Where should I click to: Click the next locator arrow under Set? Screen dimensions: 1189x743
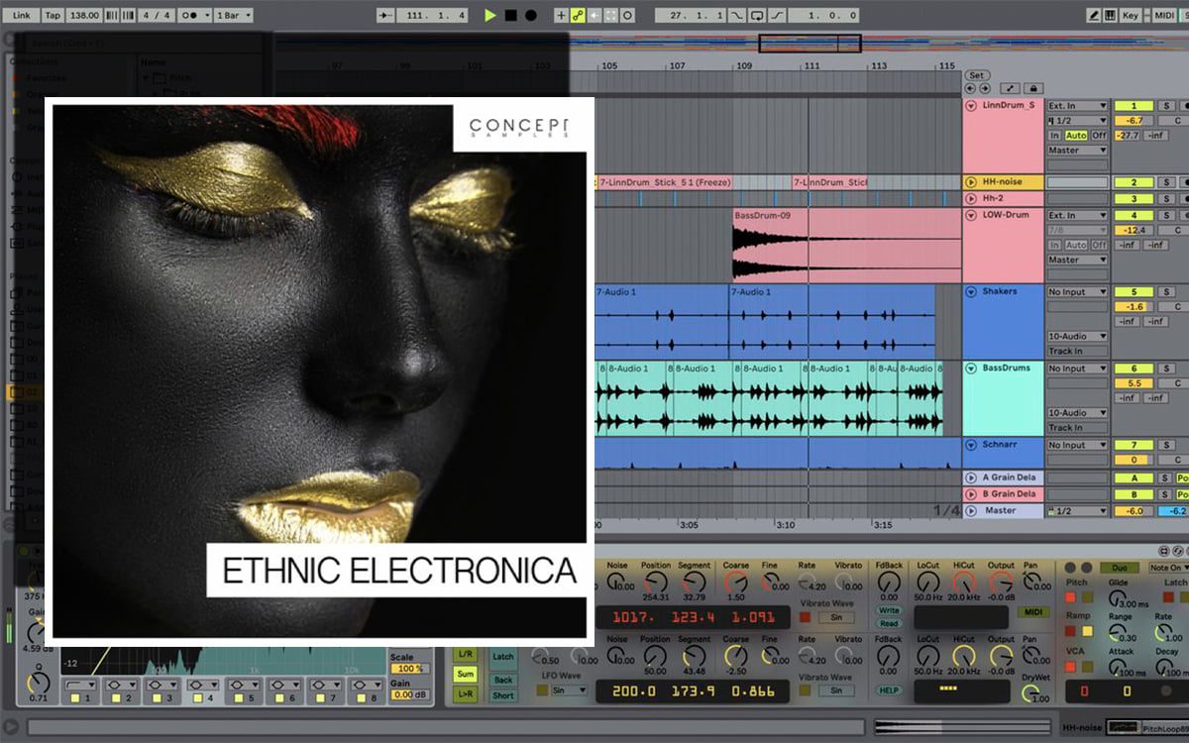point(983,88)
